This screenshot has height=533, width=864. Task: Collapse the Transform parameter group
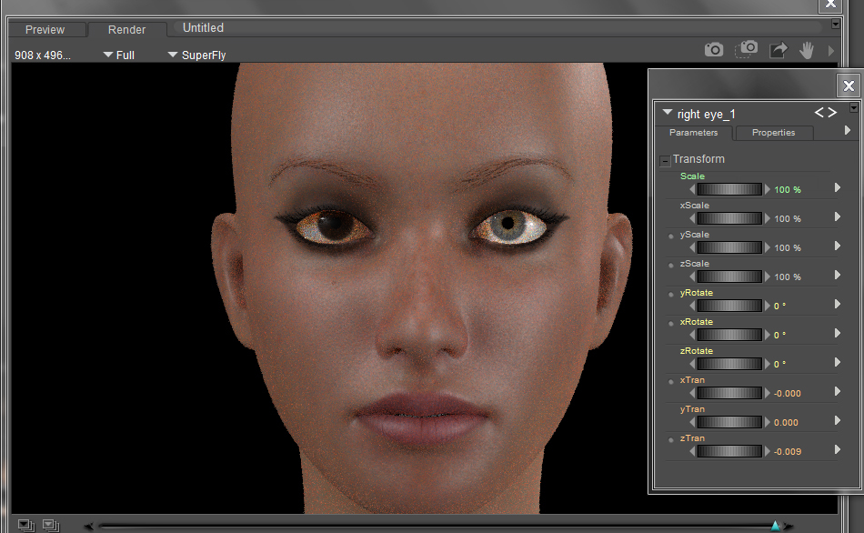665,161
